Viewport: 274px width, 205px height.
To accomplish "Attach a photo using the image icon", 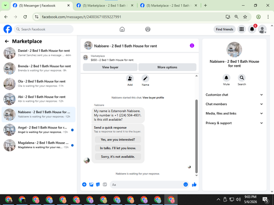I will [x=91, y=184].
